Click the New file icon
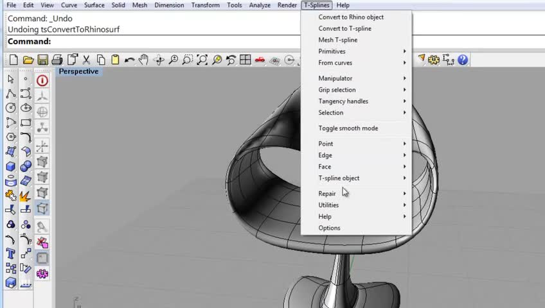Image resolution: width=545 pixels, height=308 pixels. [13, 60]
